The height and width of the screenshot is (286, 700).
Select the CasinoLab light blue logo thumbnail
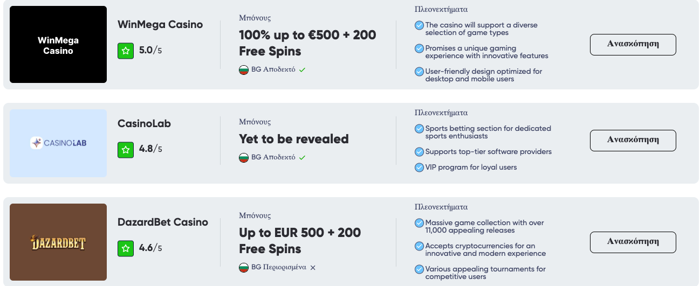[x=58, y=143]
